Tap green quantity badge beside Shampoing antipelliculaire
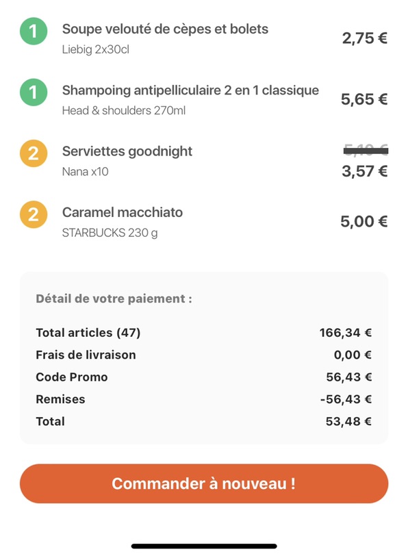Screen dimensions: 408x556 (34, 92)
